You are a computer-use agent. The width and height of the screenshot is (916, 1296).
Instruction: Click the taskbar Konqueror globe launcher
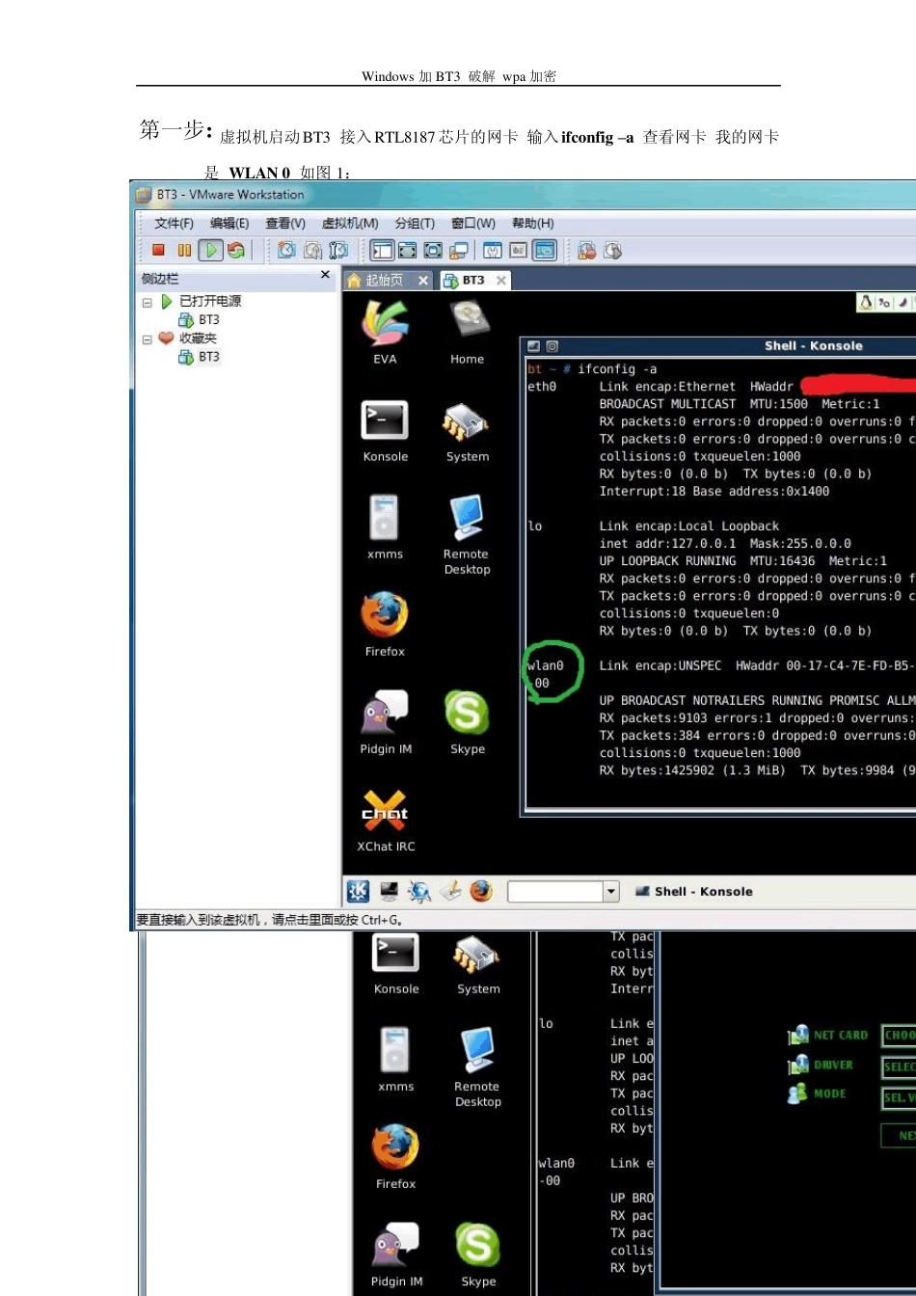tap(419, 891)
